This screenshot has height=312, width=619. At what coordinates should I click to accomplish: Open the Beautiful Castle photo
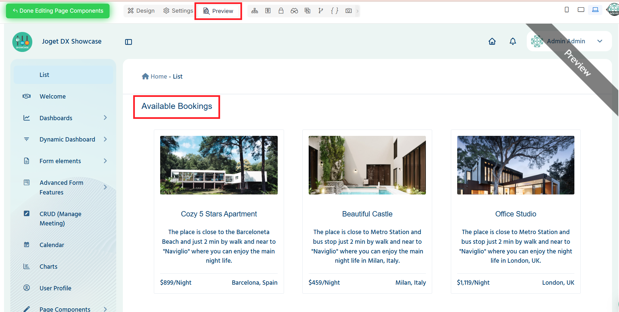(x=367, y=165)
